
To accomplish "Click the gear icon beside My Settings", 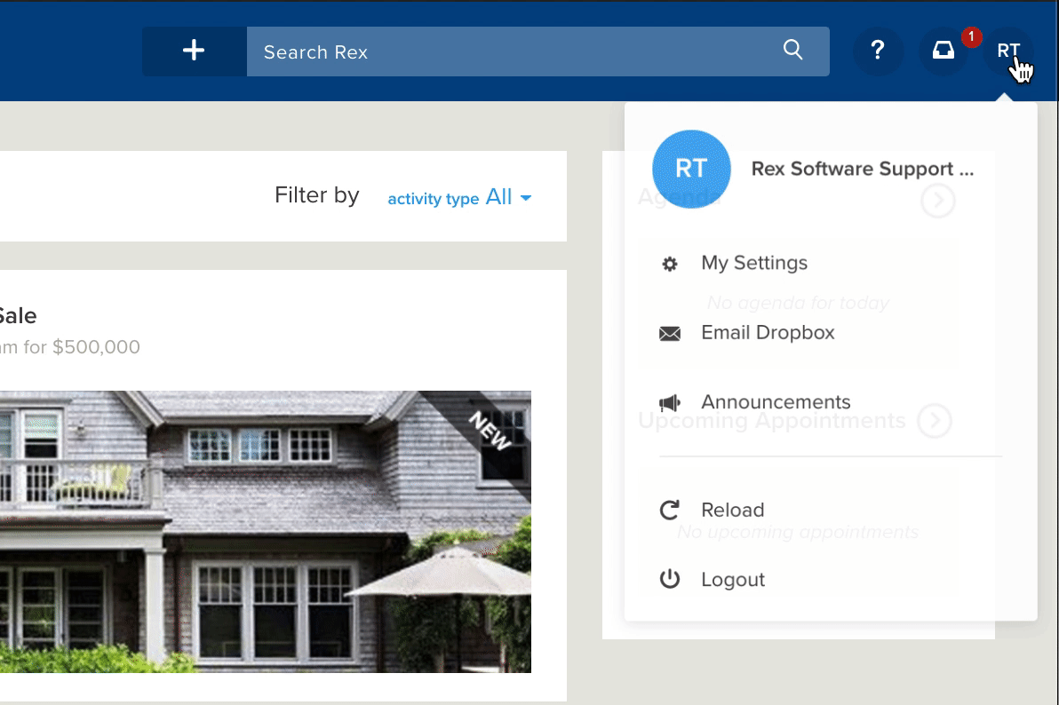I will (x=669, y=264).
